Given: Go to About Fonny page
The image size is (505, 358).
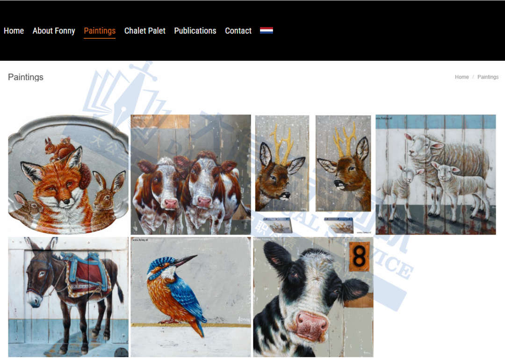Looking at the screenshot, I should coord(54,30).
